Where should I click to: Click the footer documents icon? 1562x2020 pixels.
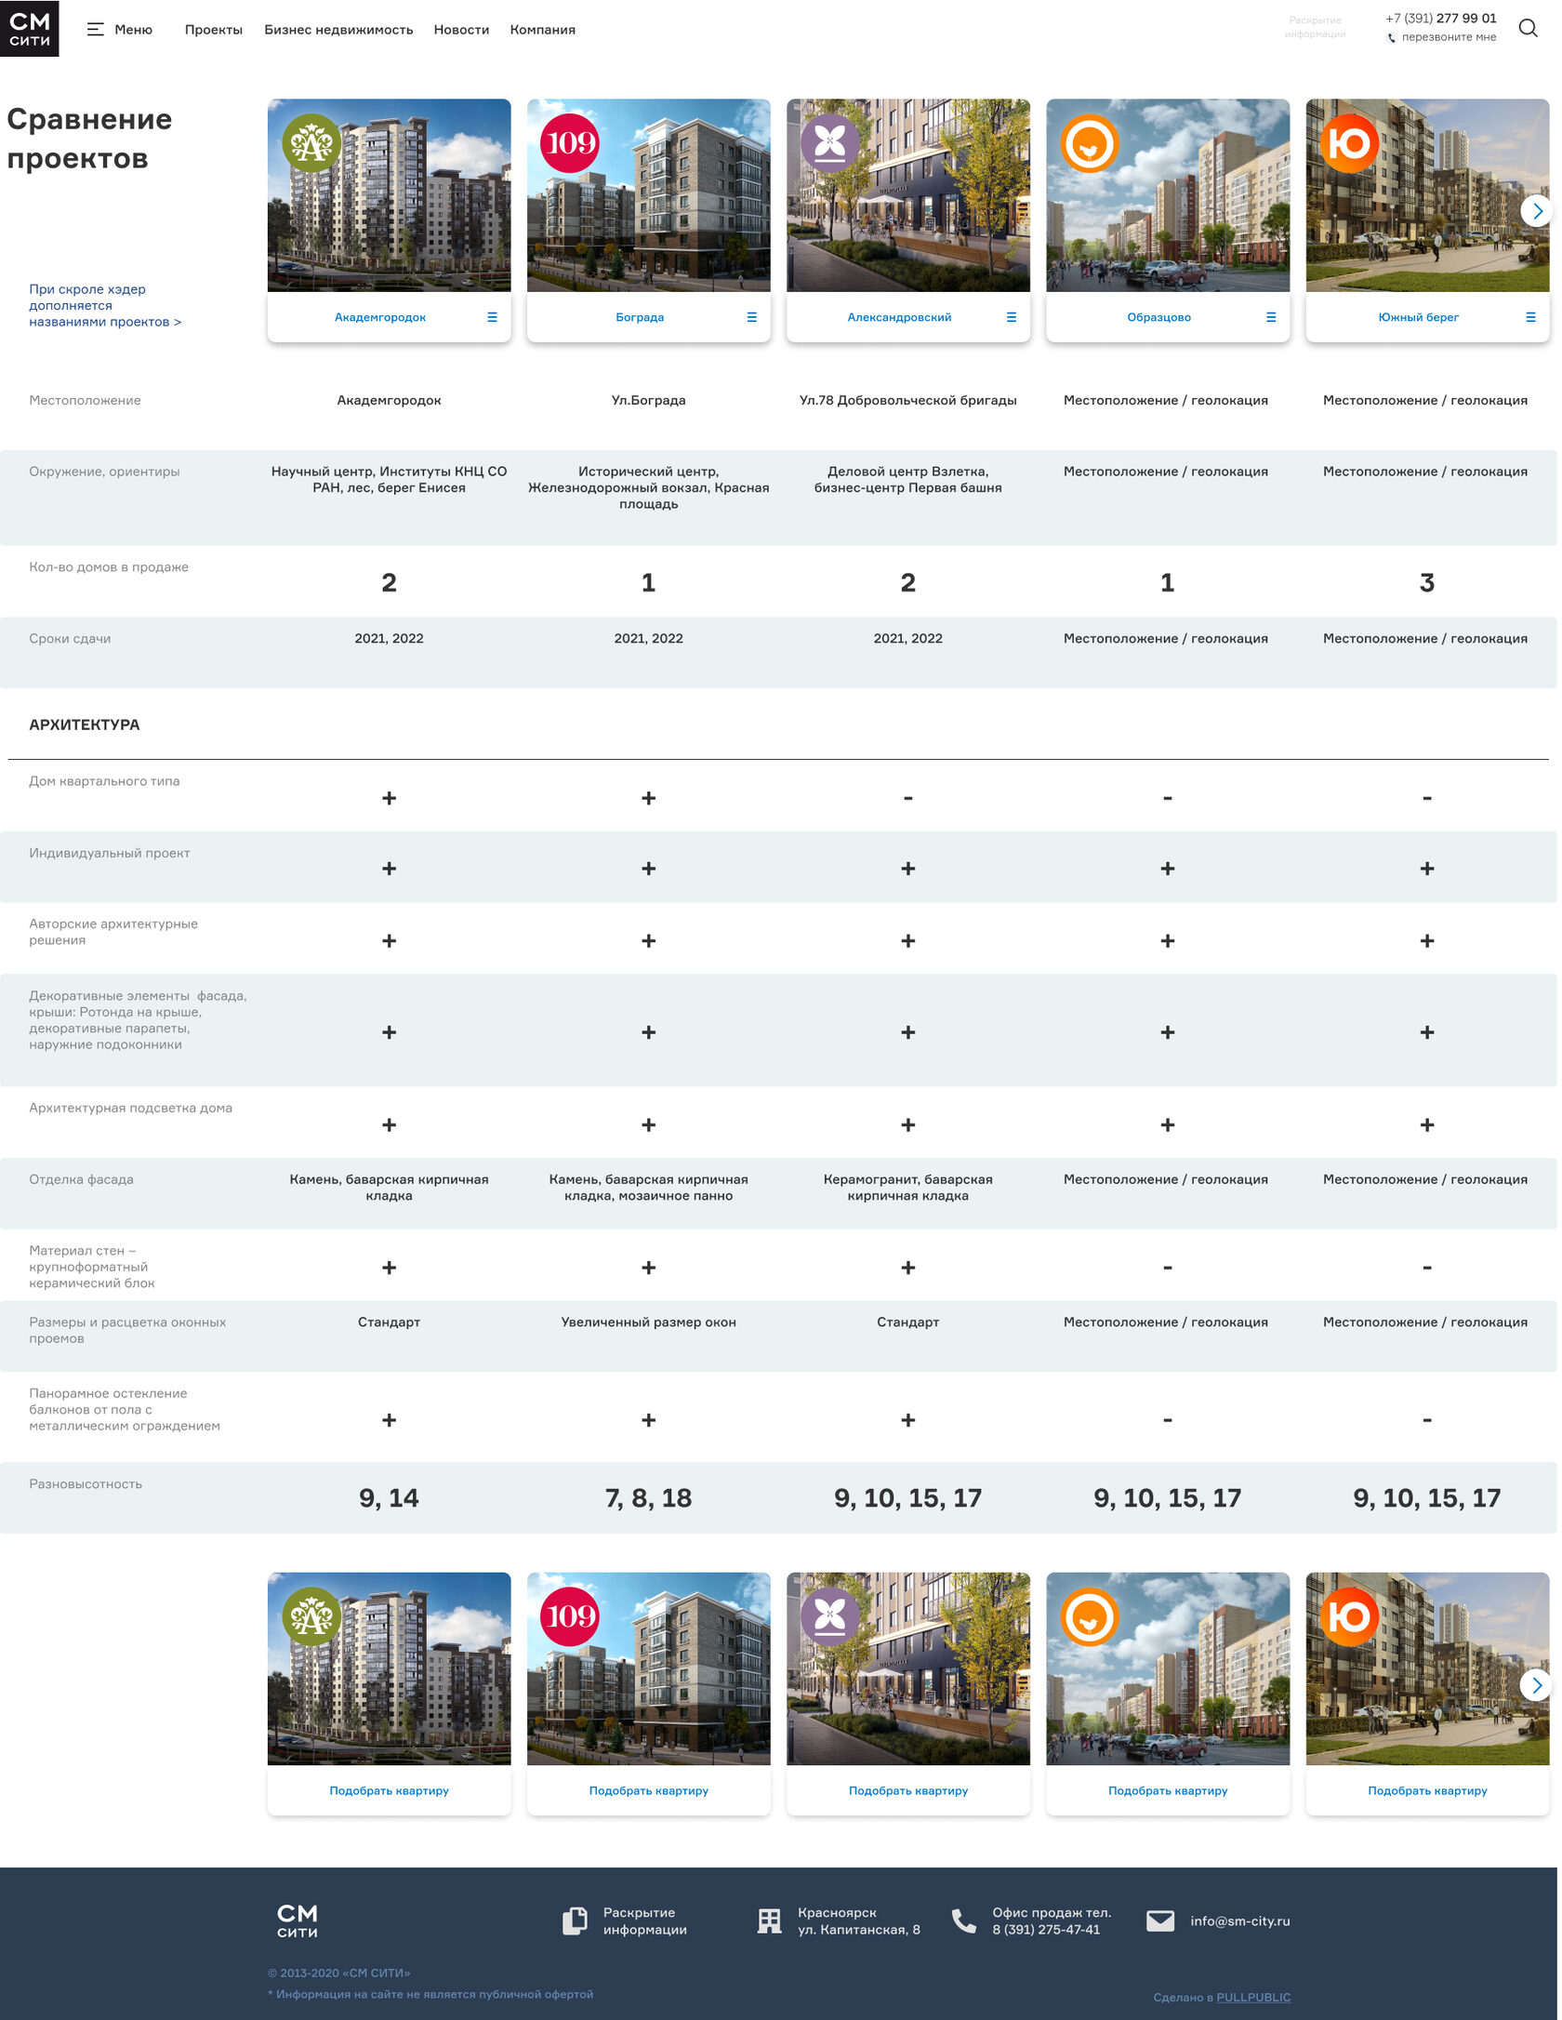tap(576, 1921)
